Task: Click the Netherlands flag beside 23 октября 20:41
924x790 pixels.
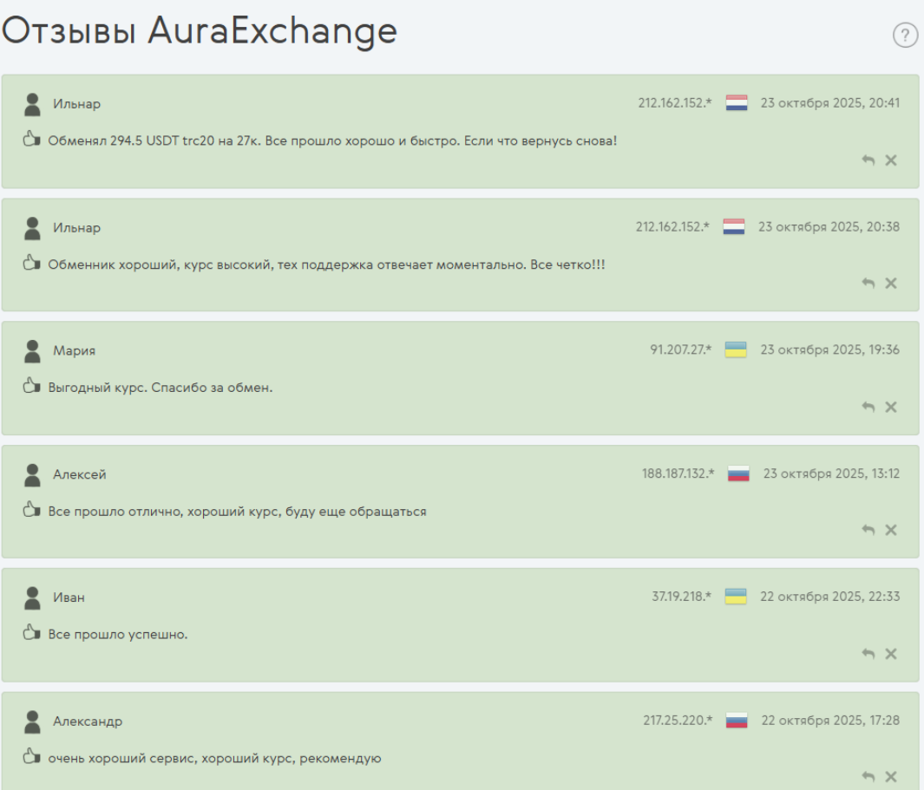Action: [737, 103]
